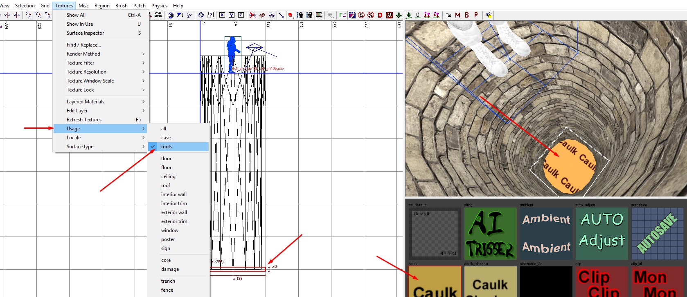The height and width of the screenshot is (297, 687).
Task: Click the red D toolbar icon
Action: (380, 15)
